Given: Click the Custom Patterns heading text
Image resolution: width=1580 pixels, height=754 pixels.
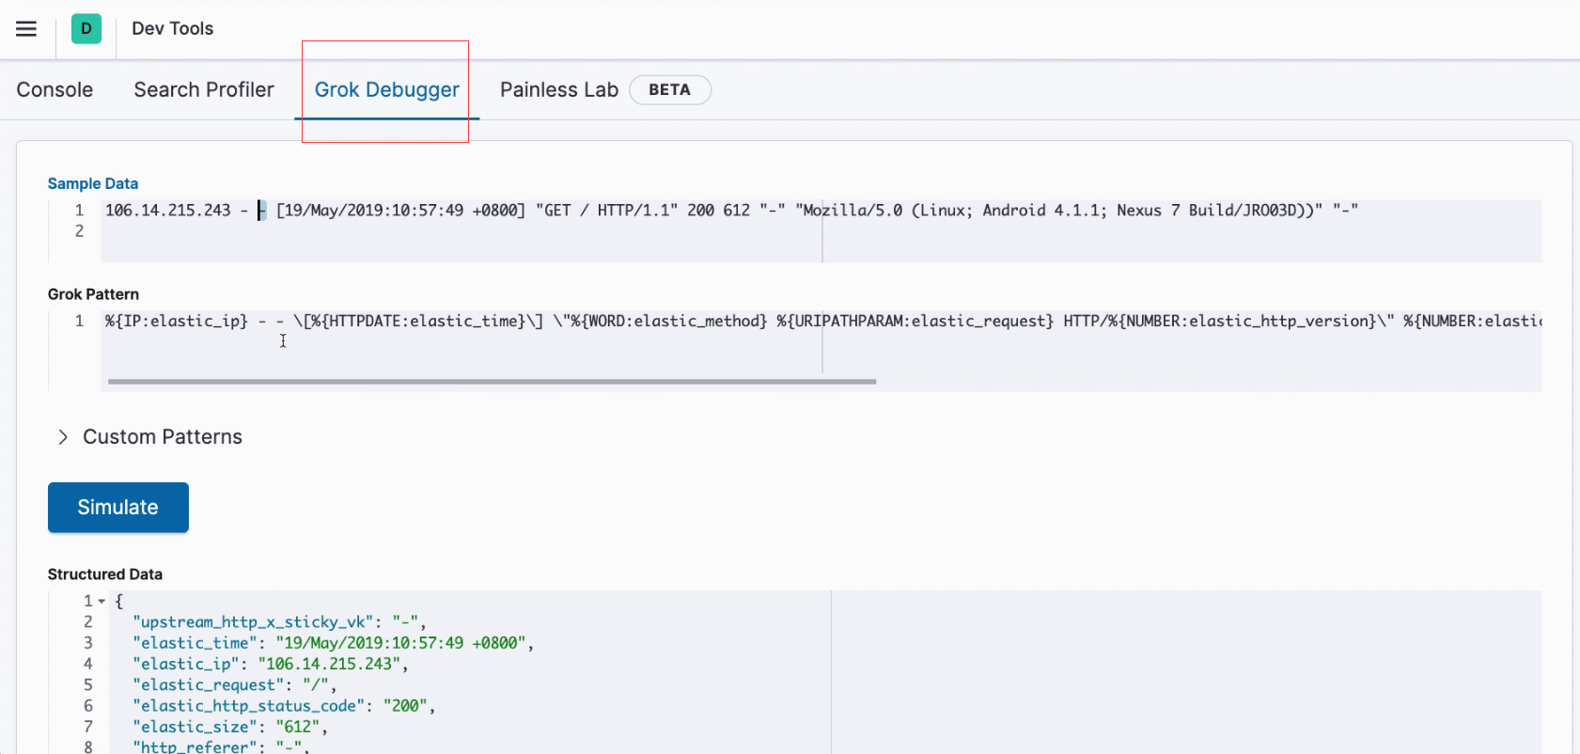Looking at the screenshot, I should pyautogui.click(x=163, y=437).
